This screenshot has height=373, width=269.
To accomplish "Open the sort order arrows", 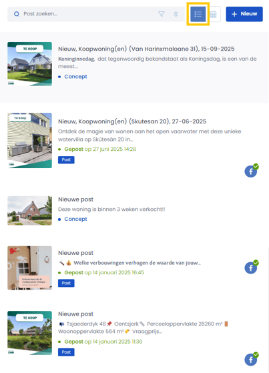I will click(x=176, y=14).
